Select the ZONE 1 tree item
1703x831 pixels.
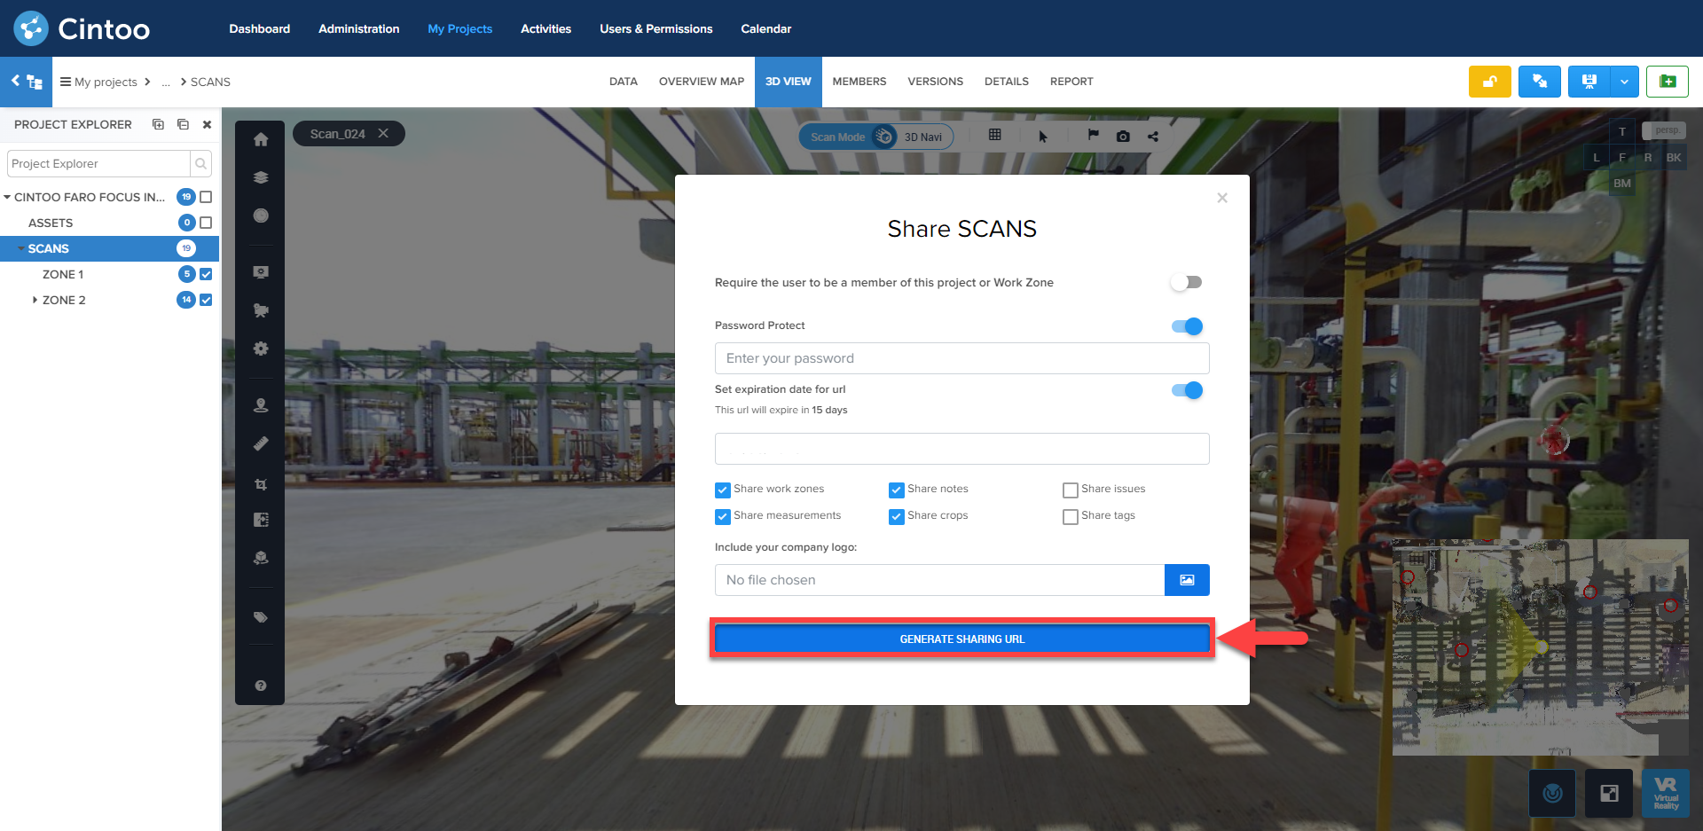pyautogui.click(x=63, y=274)
